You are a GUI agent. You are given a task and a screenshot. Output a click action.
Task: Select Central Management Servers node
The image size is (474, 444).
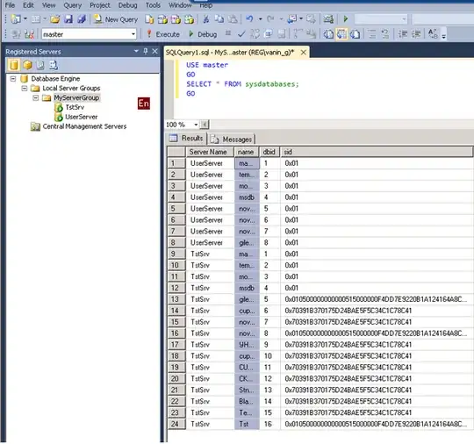tap(84, 126)
